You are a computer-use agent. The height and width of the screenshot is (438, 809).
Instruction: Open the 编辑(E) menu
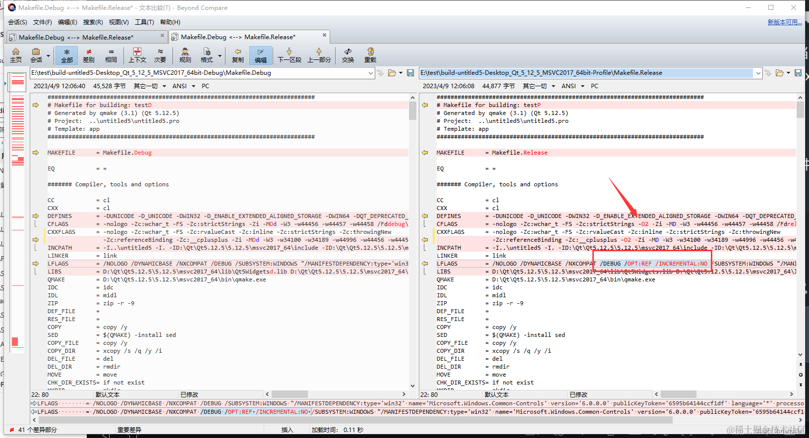point(67,22)
